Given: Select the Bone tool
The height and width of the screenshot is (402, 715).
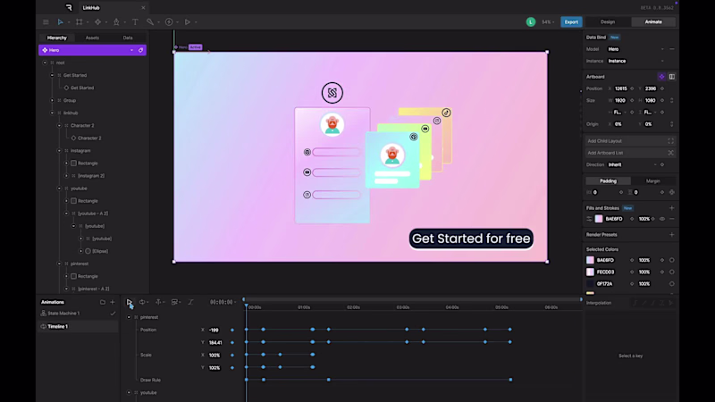Looking at the screenshot, I should [150, 21].
